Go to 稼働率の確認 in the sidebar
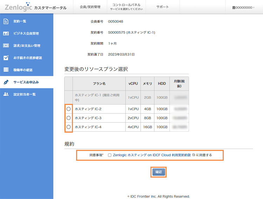263x199 pixels. pos(27,70)
